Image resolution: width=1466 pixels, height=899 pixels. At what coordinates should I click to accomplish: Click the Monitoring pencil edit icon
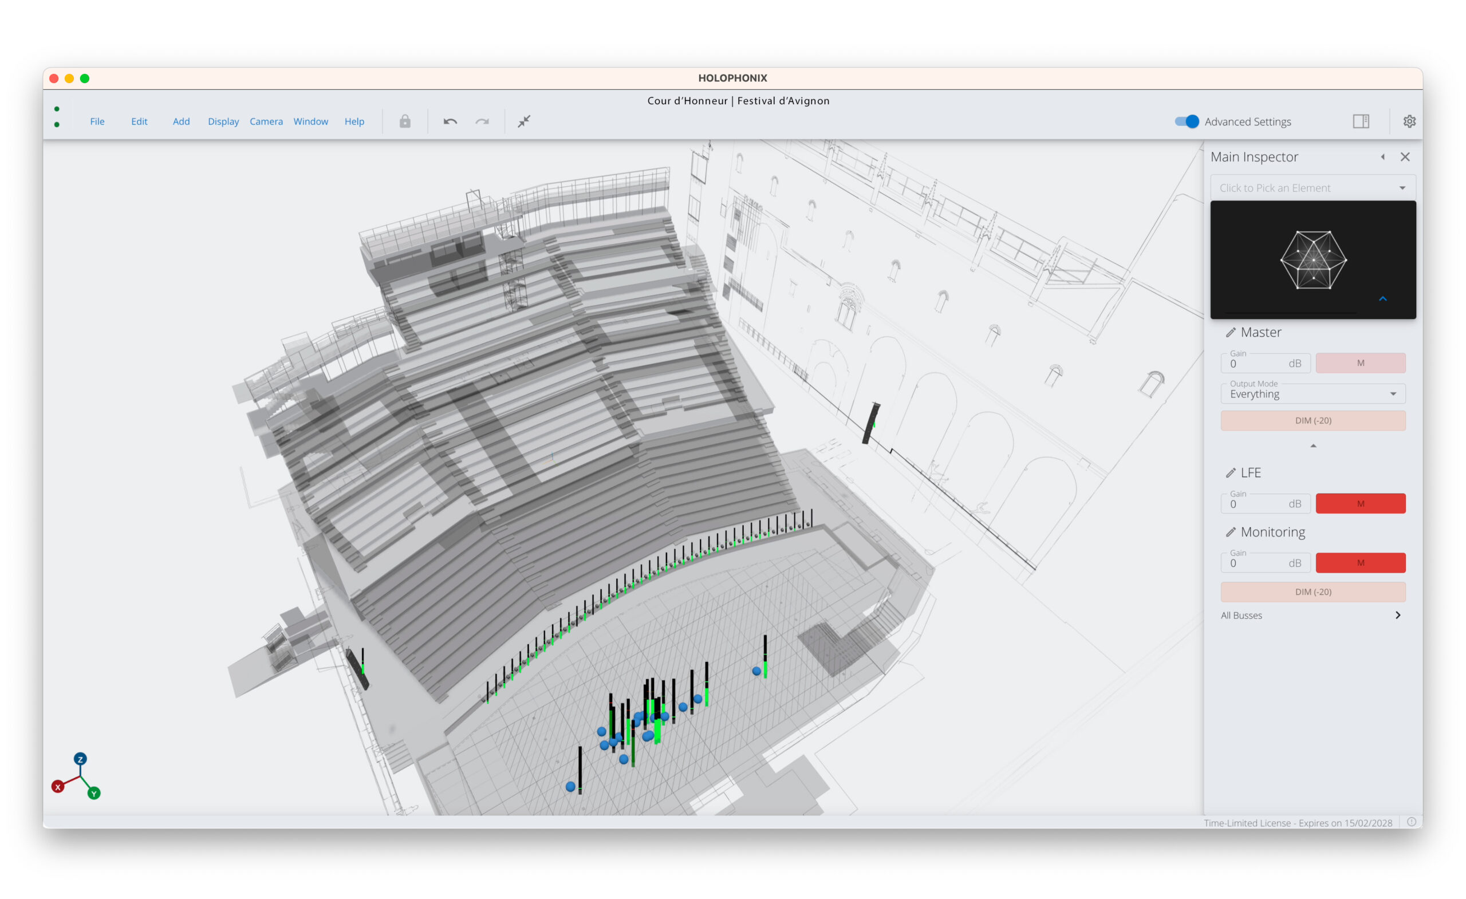[x=1231, y=532]
